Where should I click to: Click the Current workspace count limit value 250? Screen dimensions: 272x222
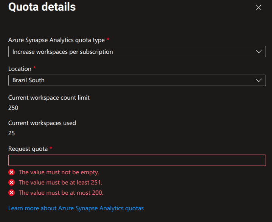click(13, 108)
